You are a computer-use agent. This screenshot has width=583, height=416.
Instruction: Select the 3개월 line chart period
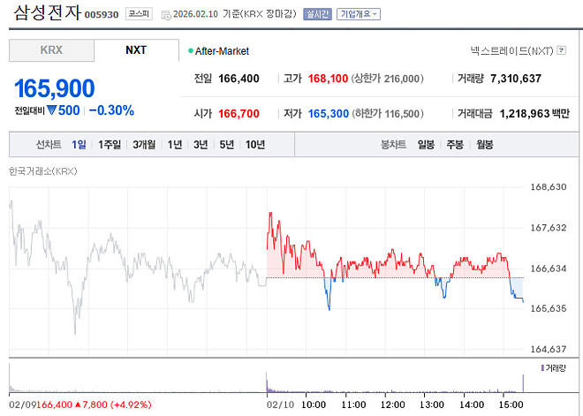(x=144, y=144)
